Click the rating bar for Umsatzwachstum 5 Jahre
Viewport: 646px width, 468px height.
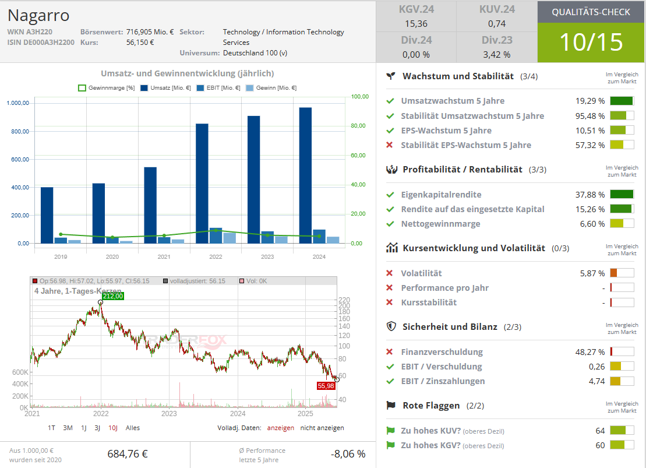[622, 101]
